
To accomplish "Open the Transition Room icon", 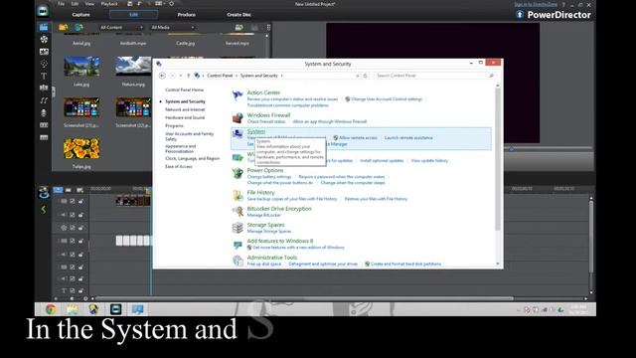I will [44, 88].
